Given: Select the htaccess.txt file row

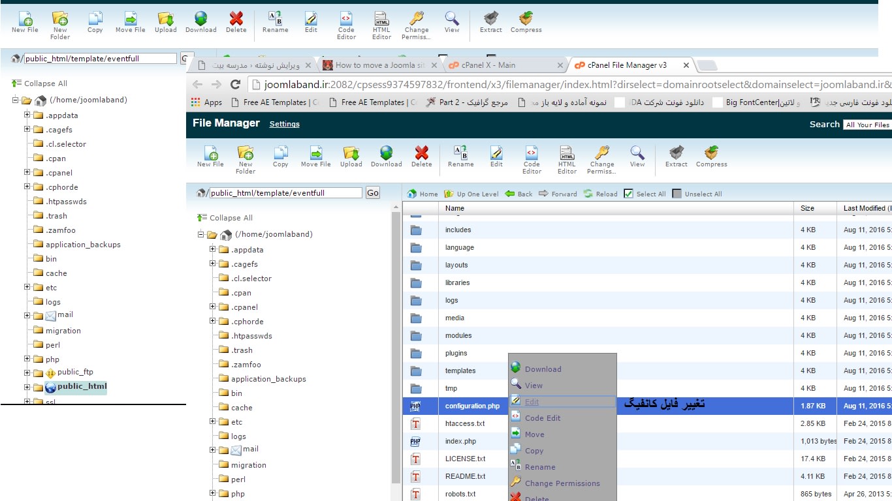Looking at the screenshot, I should pos(647,423).
